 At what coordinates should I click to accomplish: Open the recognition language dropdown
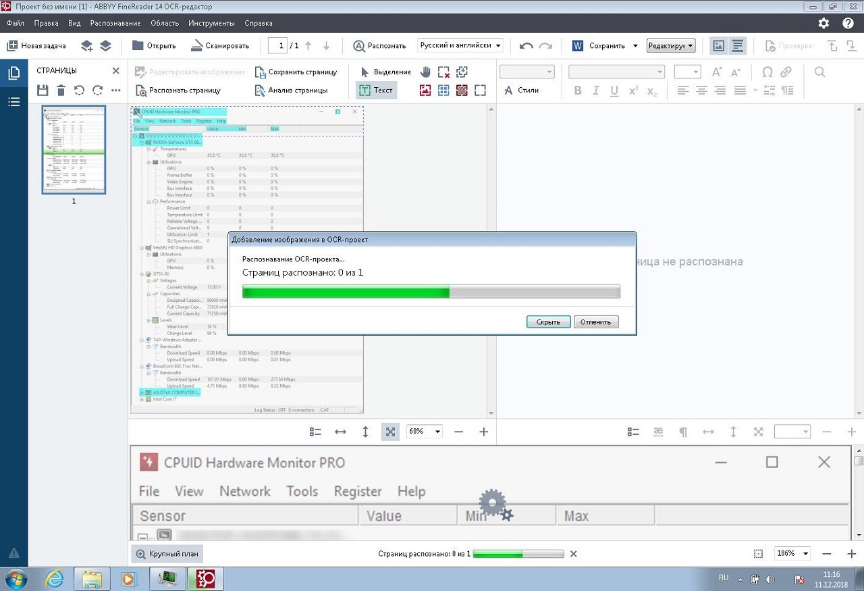[460, 46]
